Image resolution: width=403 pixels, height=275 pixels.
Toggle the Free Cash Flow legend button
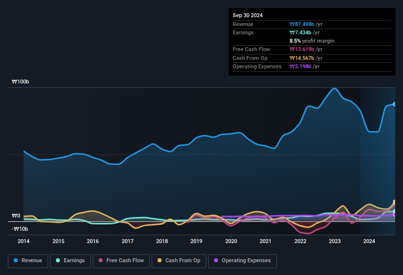point(121,261)
